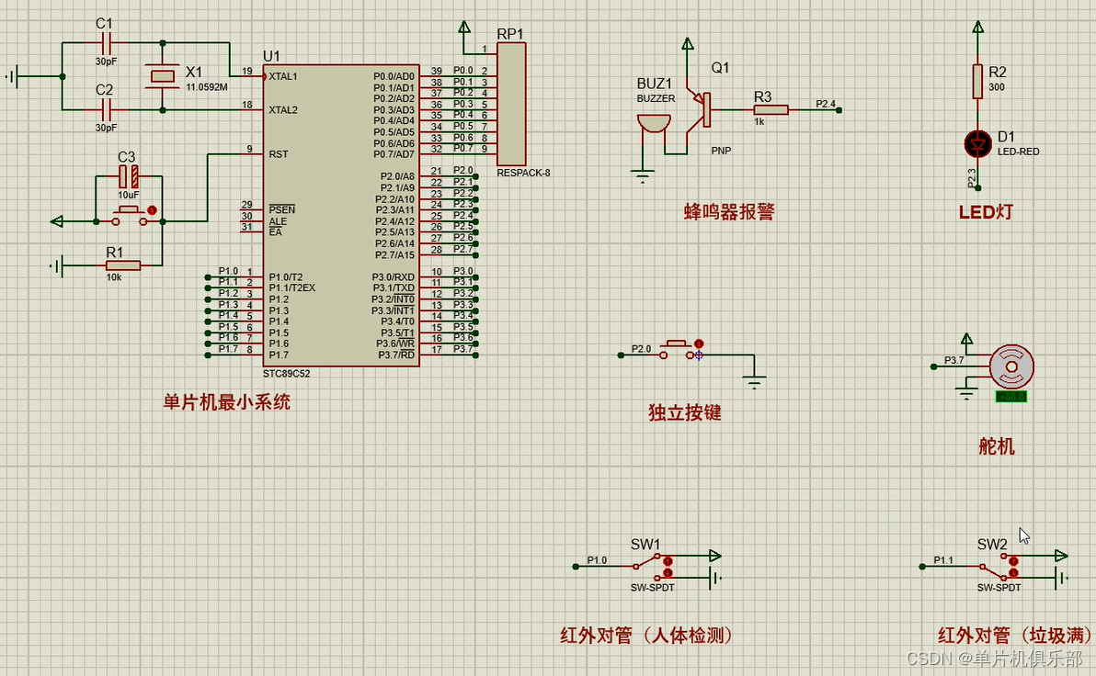The height and width of the screenshot is (676, 1096).
Task: Click the STC89C52 part name text
Action: pyautogui.click(x=287, y=374)
